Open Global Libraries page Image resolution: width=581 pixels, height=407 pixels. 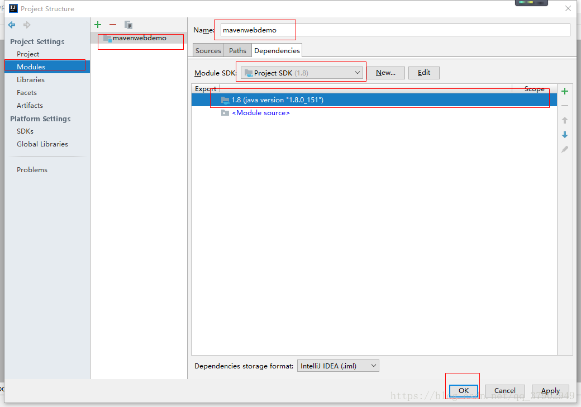pos(42,144)
